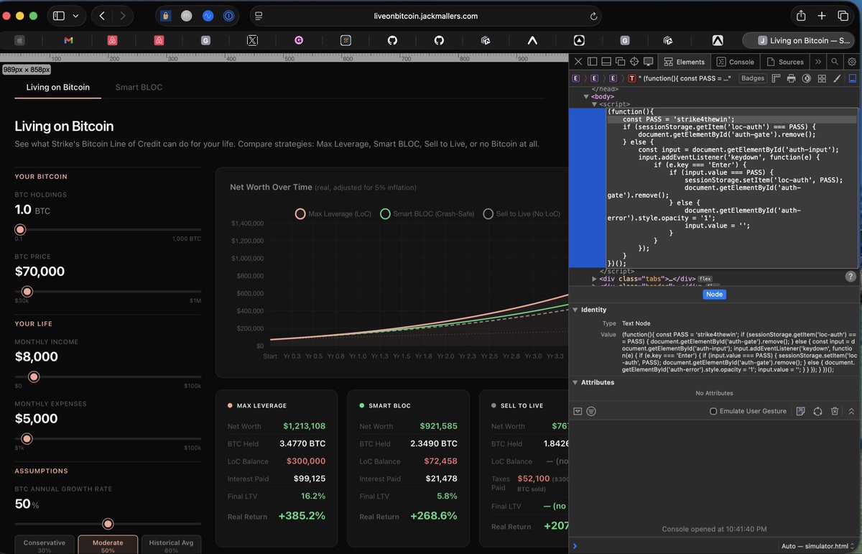This screenshot has height=554, width=862.
Task: Toggle paint flashing brush icon
Action: coord(837,78)
